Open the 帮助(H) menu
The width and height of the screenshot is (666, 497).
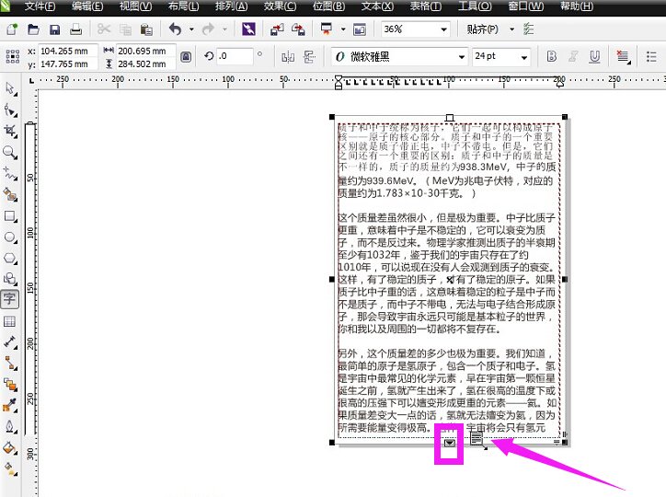tap(577, 6)
